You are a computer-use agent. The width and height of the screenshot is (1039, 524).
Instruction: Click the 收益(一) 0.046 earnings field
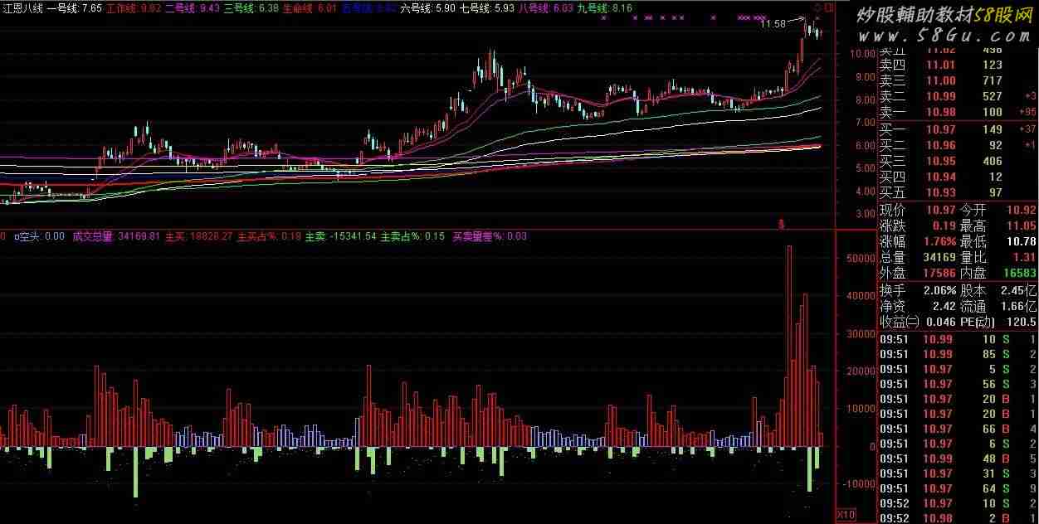tap(916, 322)
